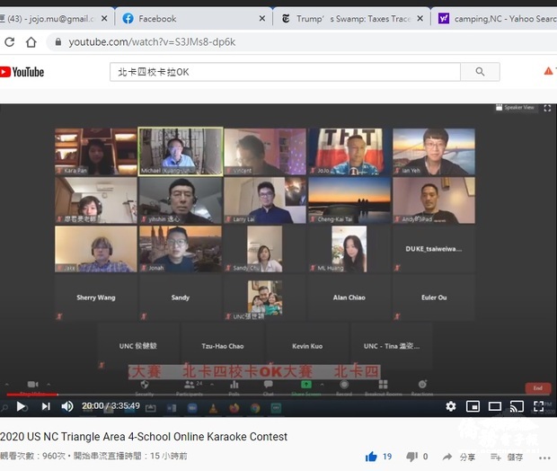Open Zoom Polls icon
Image resolution: width=557 pixels, height=471 pixels.
(x=234, y=385)
